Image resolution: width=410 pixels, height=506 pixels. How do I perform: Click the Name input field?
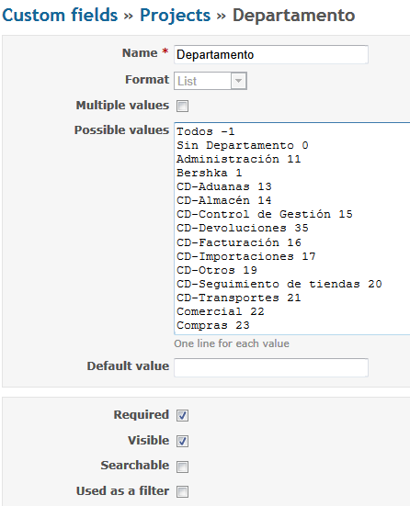point(271,54)
